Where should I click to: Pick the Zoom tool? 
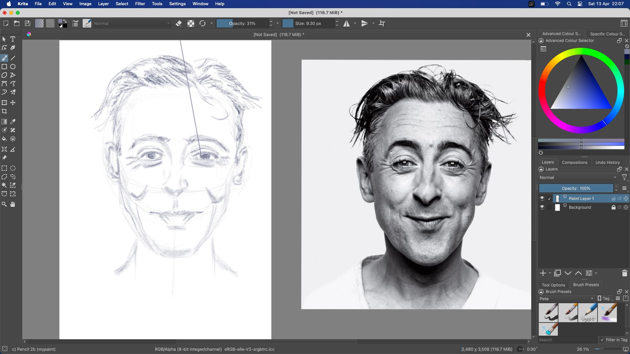tap(4, 205)
